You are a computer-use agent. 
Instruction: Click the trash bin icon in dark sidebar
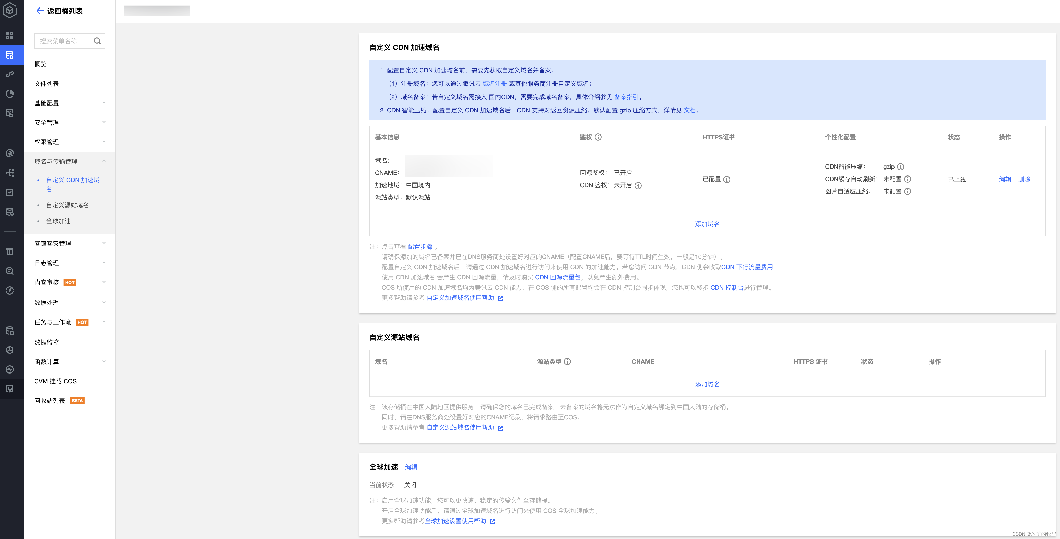10,251
